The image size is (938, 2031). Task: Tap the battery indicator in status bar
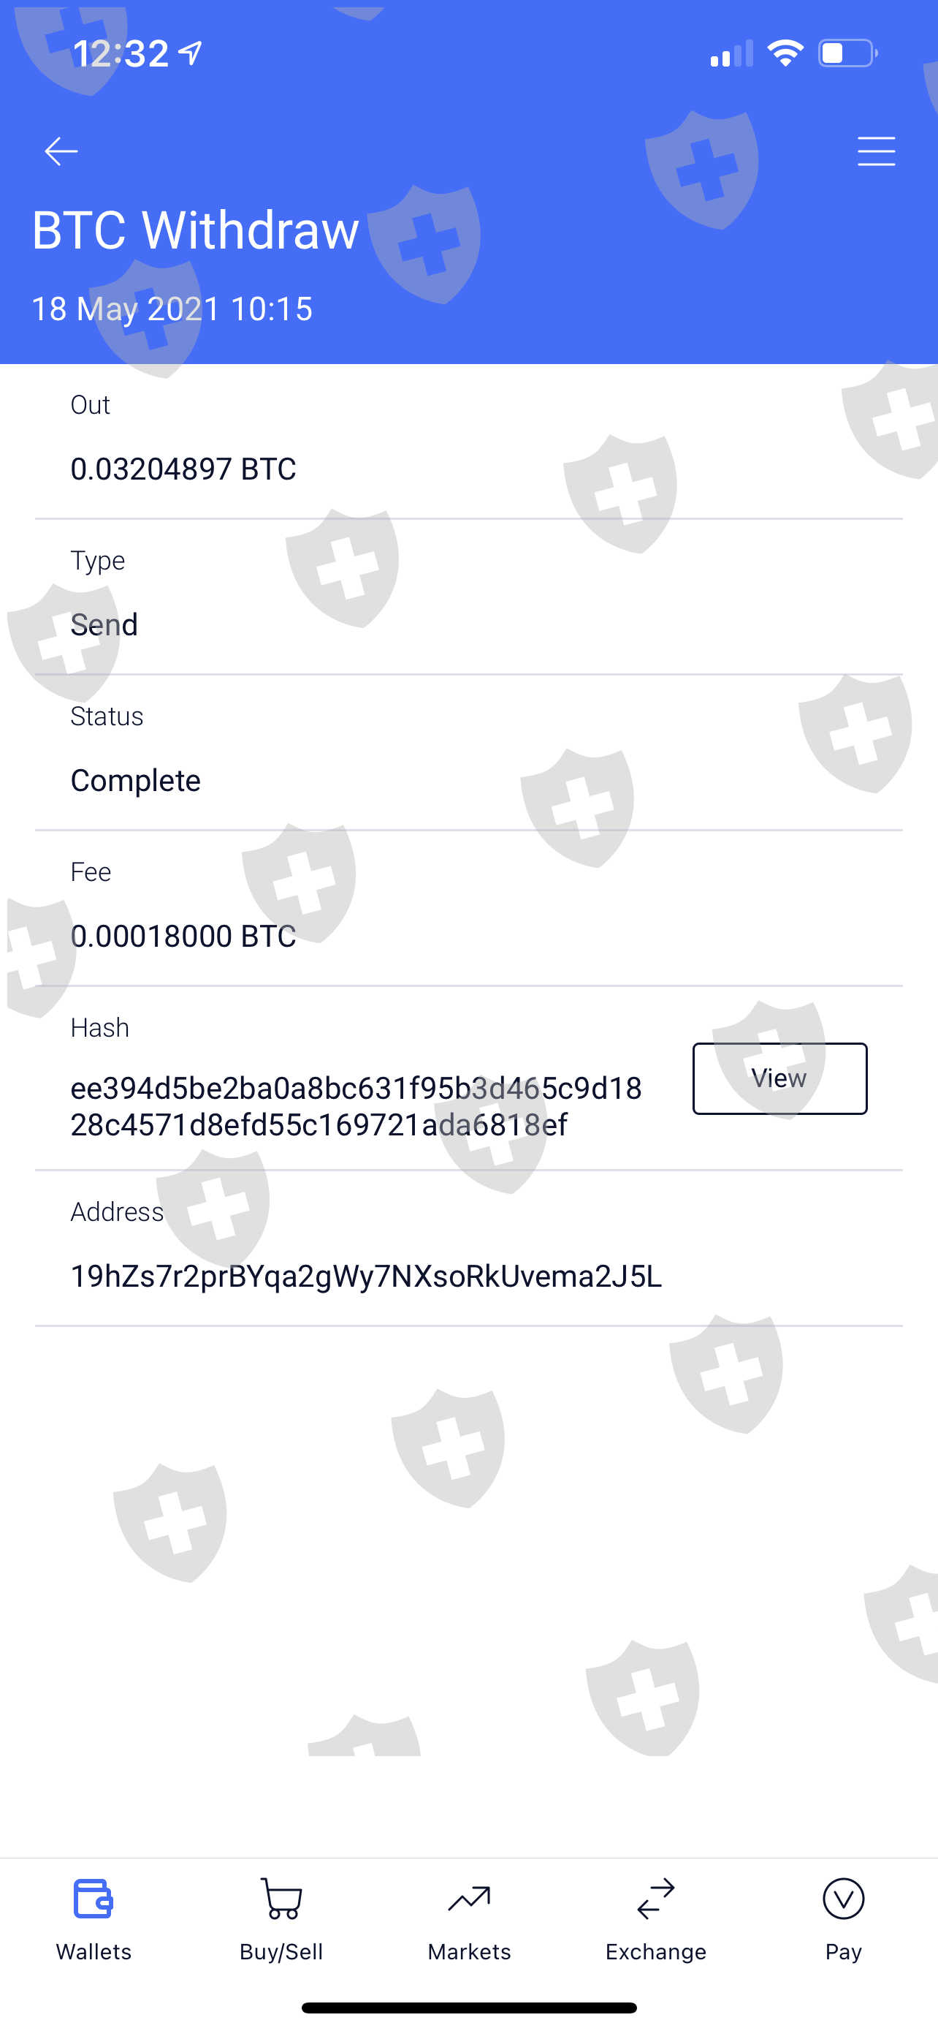(848, 53)
